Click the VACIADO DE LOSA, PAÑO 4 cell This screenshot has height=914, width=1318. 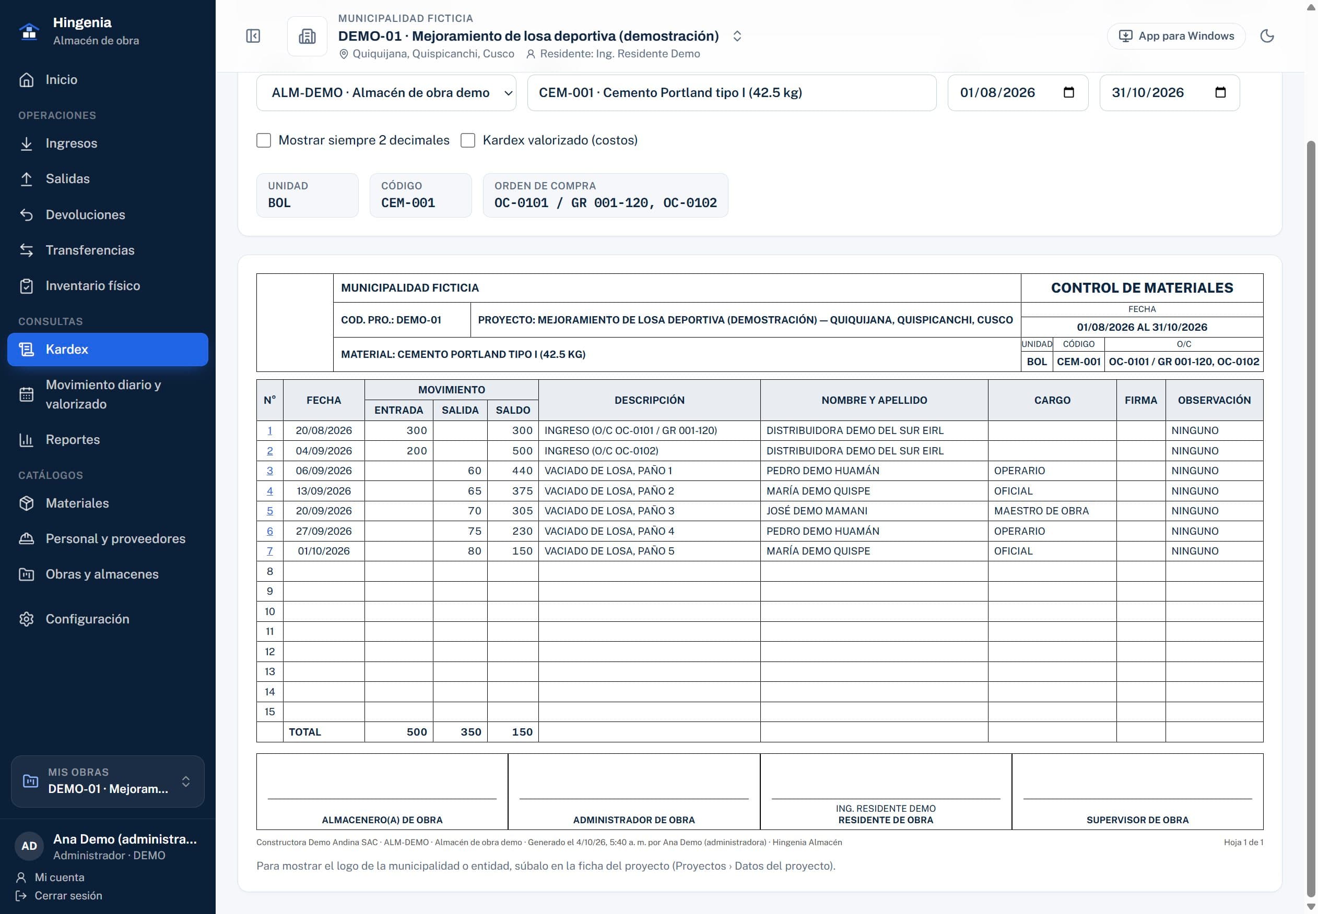(649, 531)
